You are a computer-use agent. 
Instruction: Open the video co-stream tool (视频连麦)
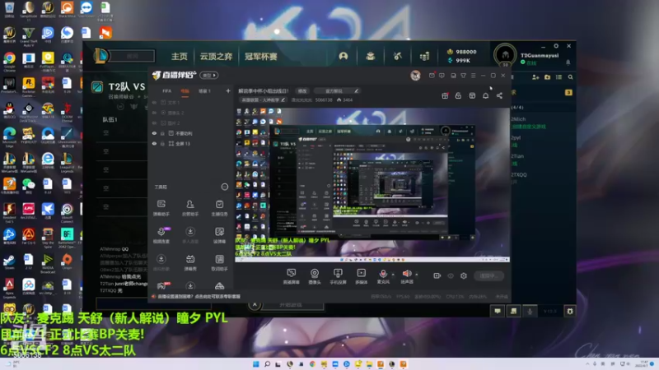(161, 235)
